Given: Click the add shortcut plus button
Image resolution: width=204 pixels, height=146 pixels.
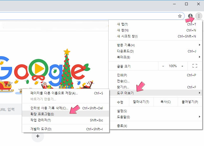Looking at the screenshot, I should 38,136.
